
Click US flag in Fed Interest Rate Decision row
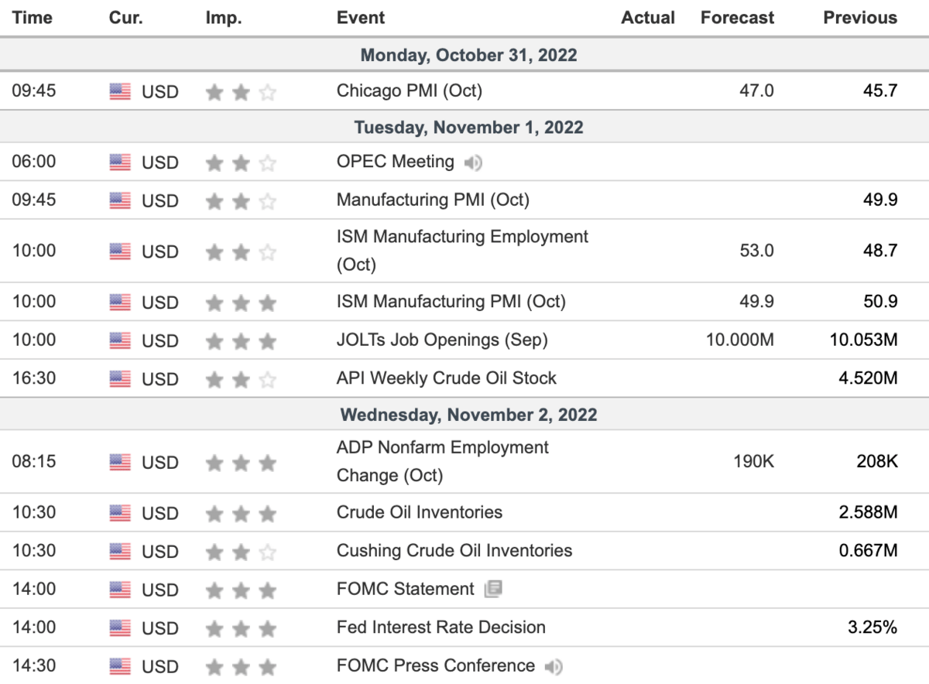[x=120, y=628]
